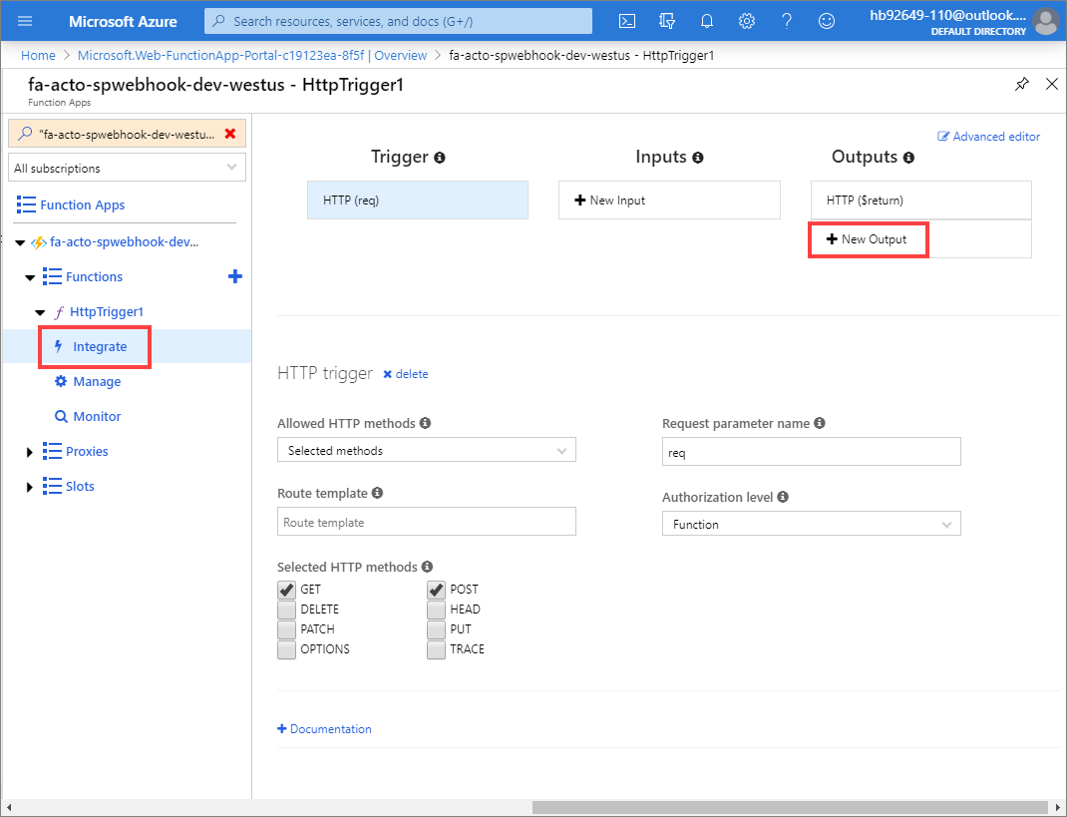Collapse the Functions tree node
This screenshot has width=1067, height=817.
tap(30, 277)
